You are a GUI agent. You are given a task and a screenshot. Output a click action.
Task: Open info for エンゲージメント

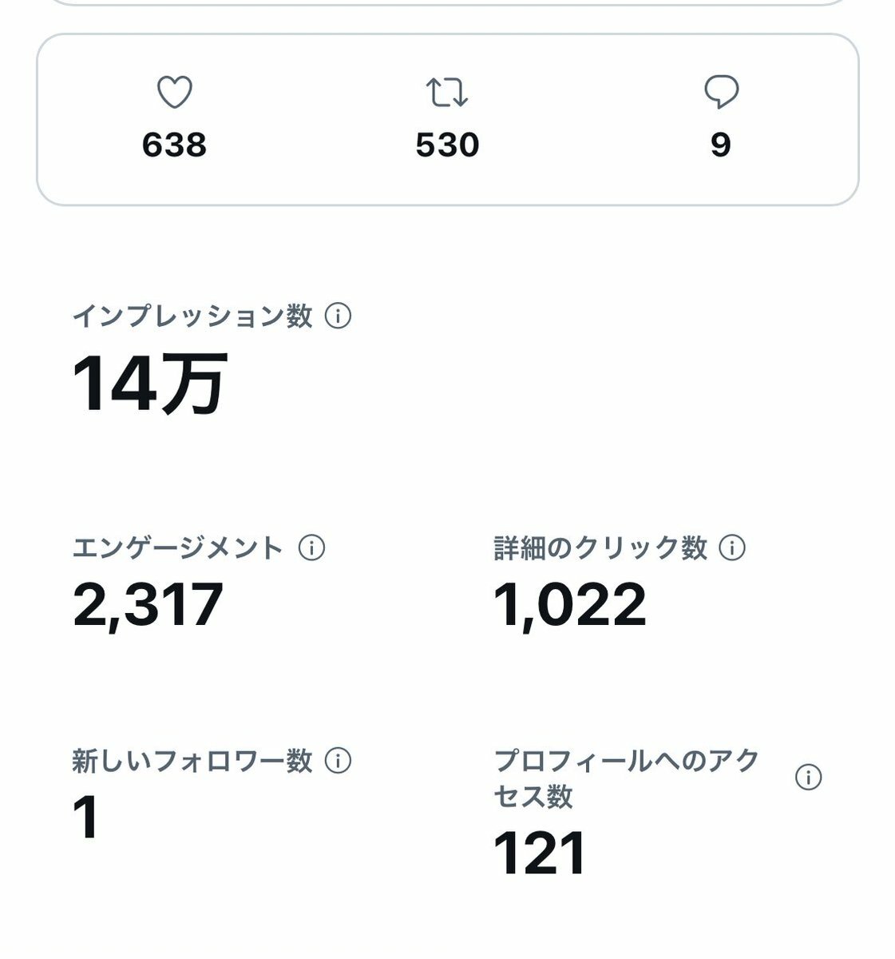(x=311, y=548)
